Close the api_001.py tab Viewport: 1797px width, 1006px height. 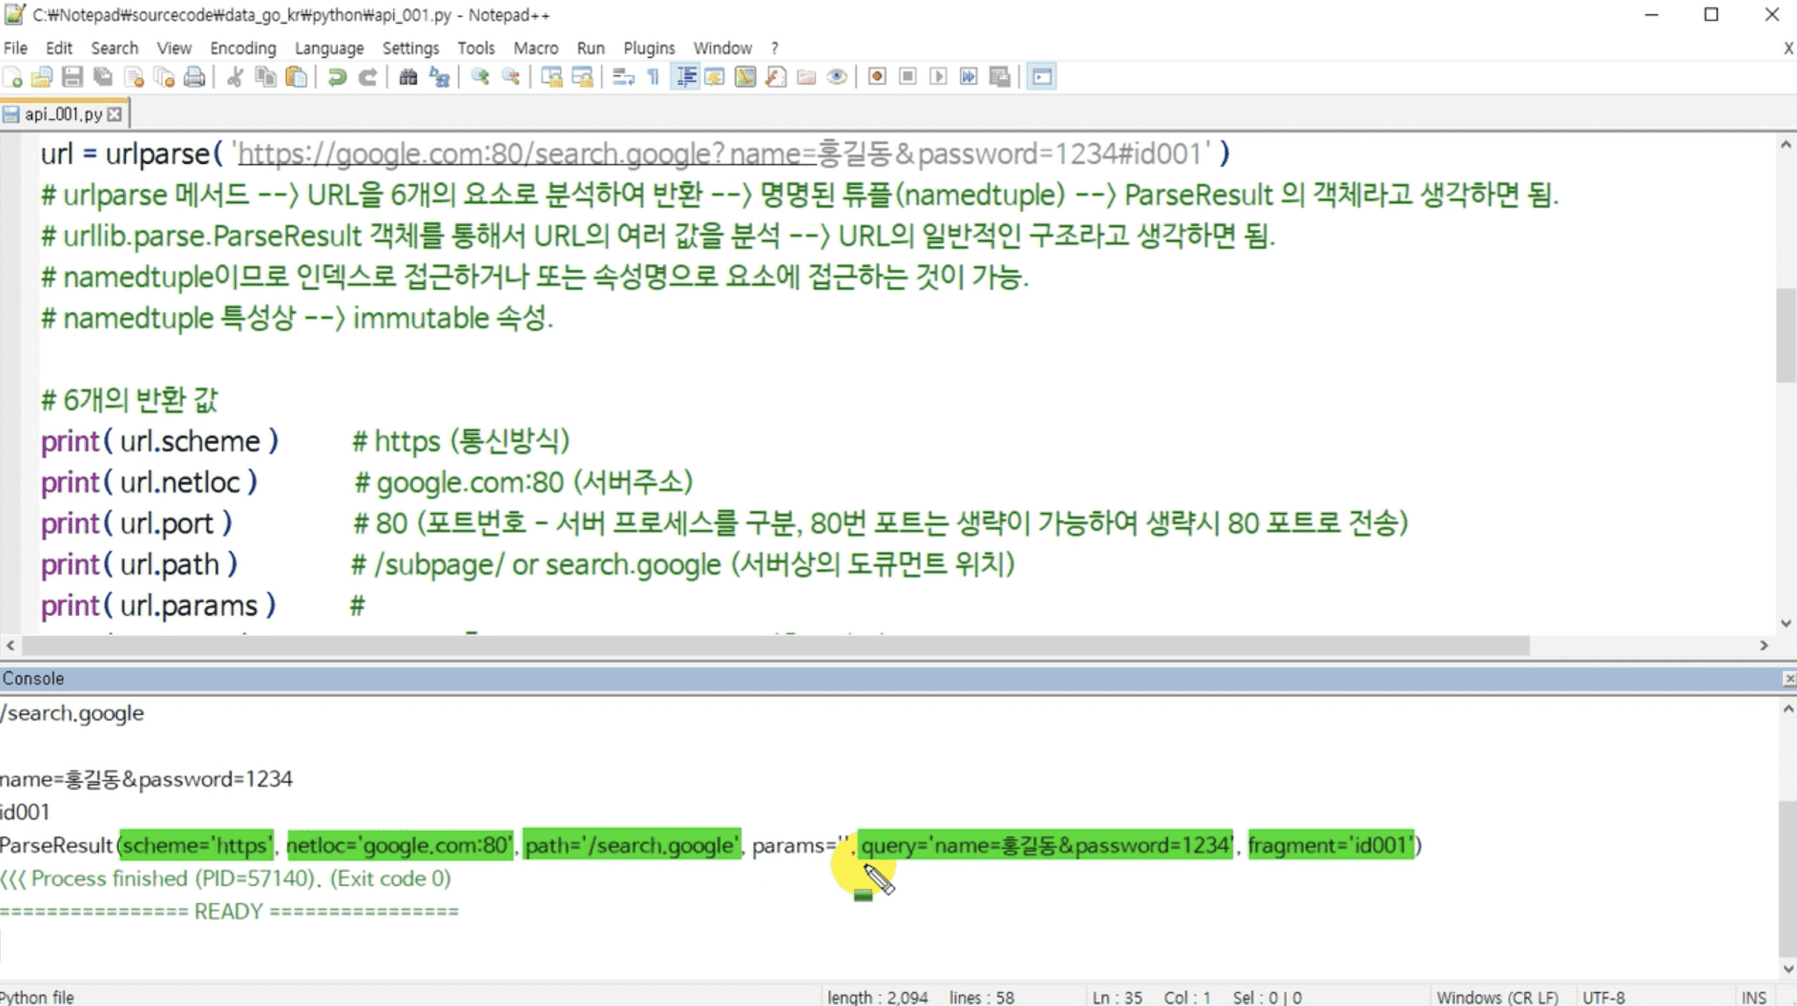pyautogui.click(x=115, y=114)
